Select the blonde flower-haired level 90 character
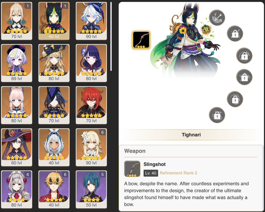 point(91,147)
